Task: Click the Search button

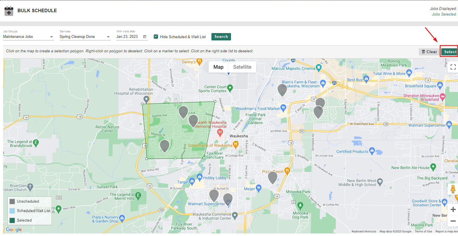Action: pos(221,37)
